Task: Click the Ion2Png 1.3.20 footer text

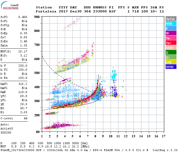Action: [165, 150]
